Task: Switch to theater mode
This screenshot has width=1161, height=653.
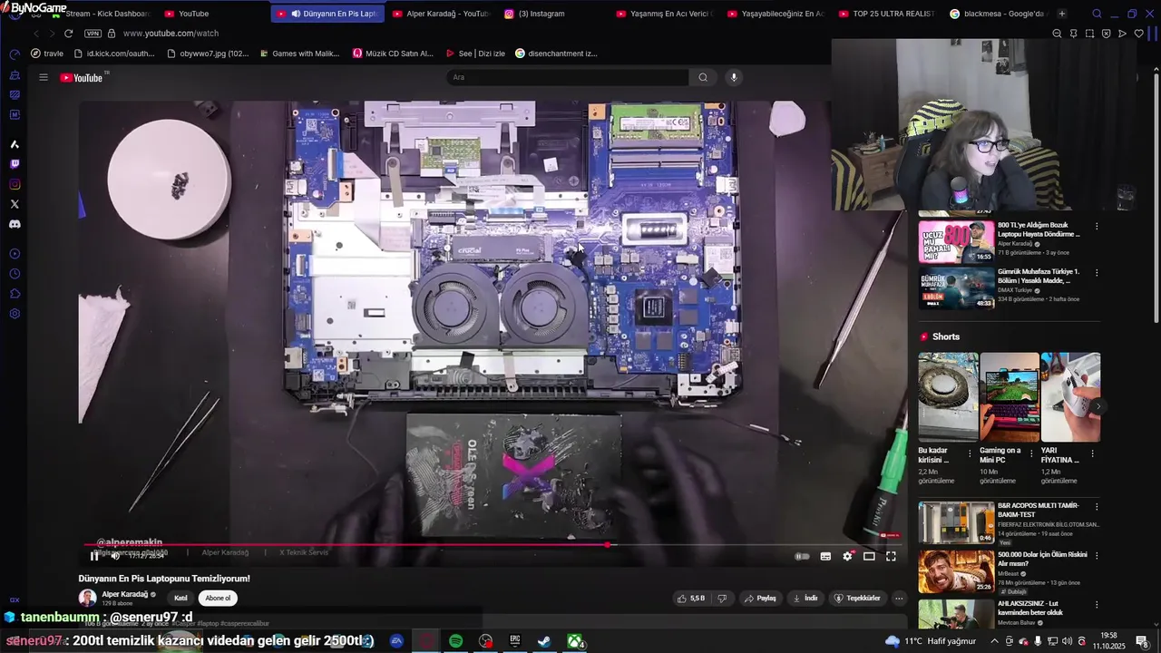Action: pos(869,556)
